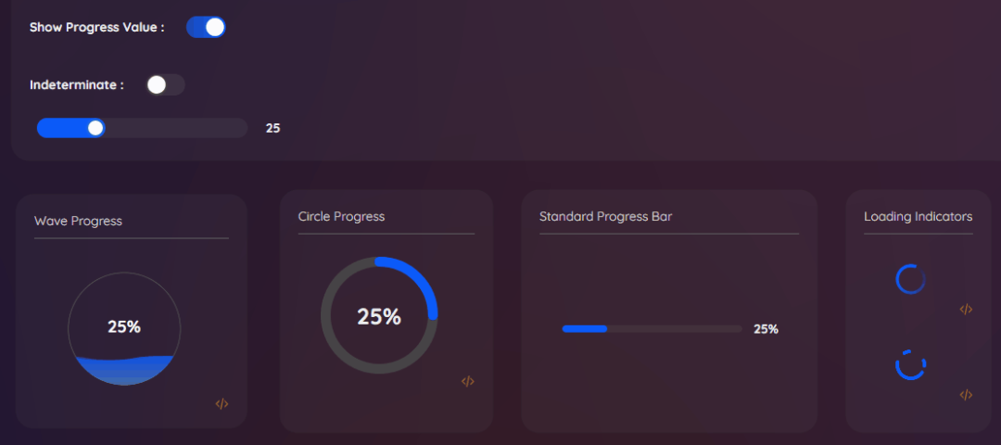This screenshot has width=1001, height=445.
Task: Click the wave-filled progress circle
Action: tap(124, 328)
